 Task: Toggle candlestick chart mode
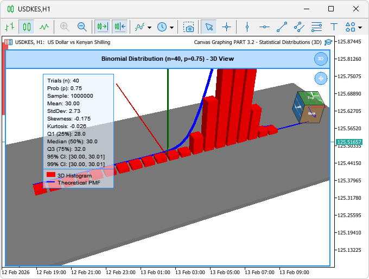(x=27, y=27)
